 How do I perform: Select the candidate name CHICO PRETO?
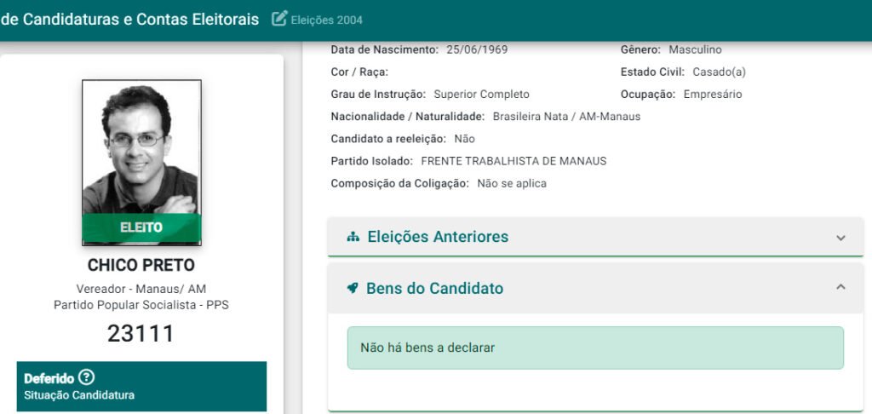click(x=141, y=265)
